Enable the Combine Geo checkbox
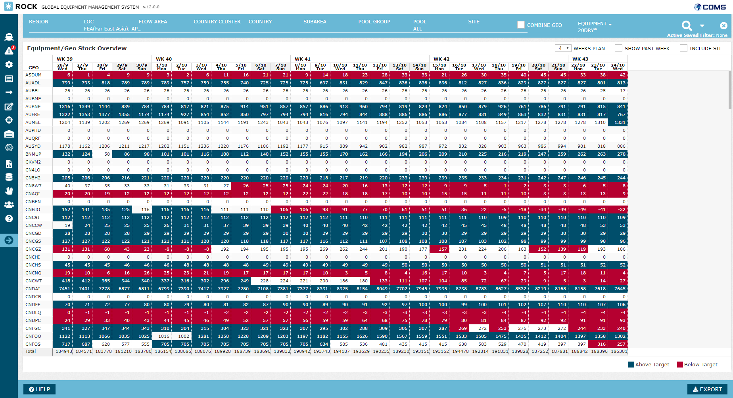This screenshot has width=733, height=398. point(521,25)
